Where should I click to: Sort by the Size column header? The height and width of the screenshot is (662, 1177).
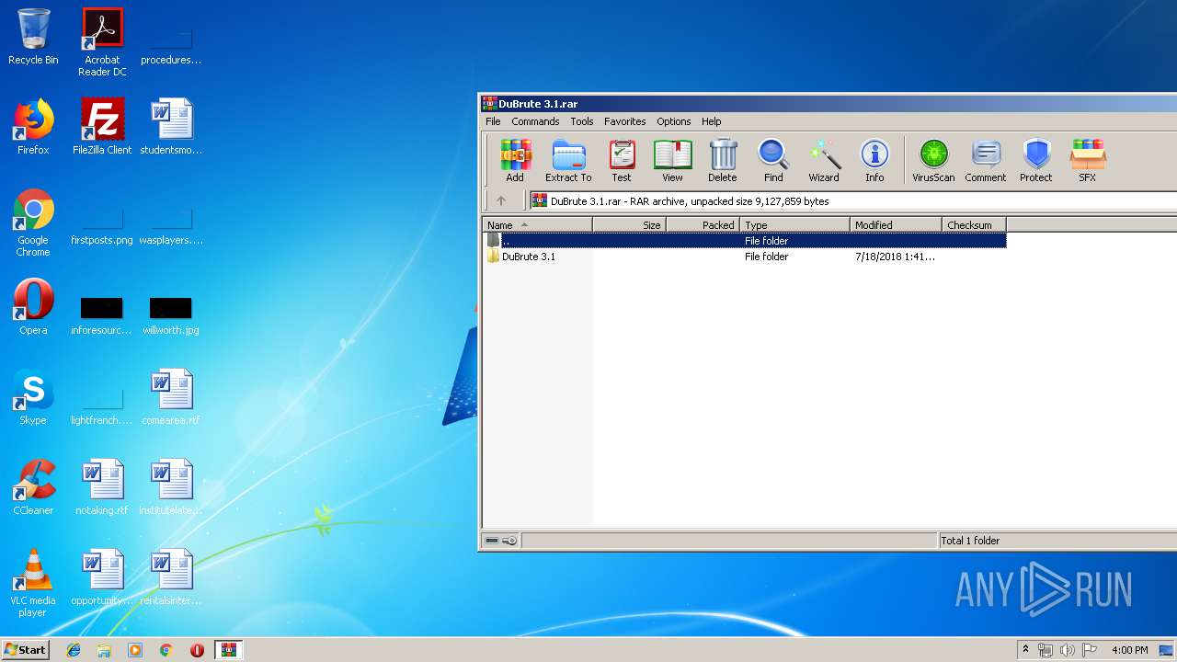click(x=630, y=225)
